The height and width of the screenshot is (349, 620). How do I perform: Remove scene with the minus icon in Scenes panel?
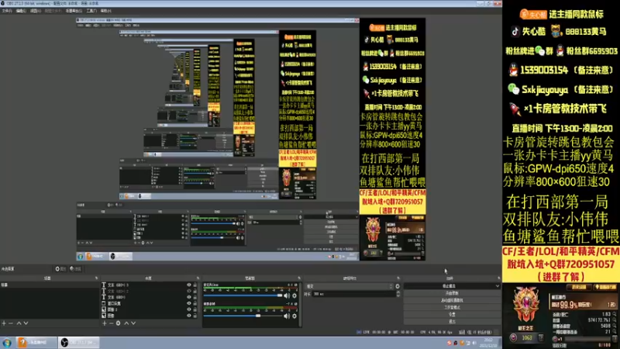(x=11, y=323)
